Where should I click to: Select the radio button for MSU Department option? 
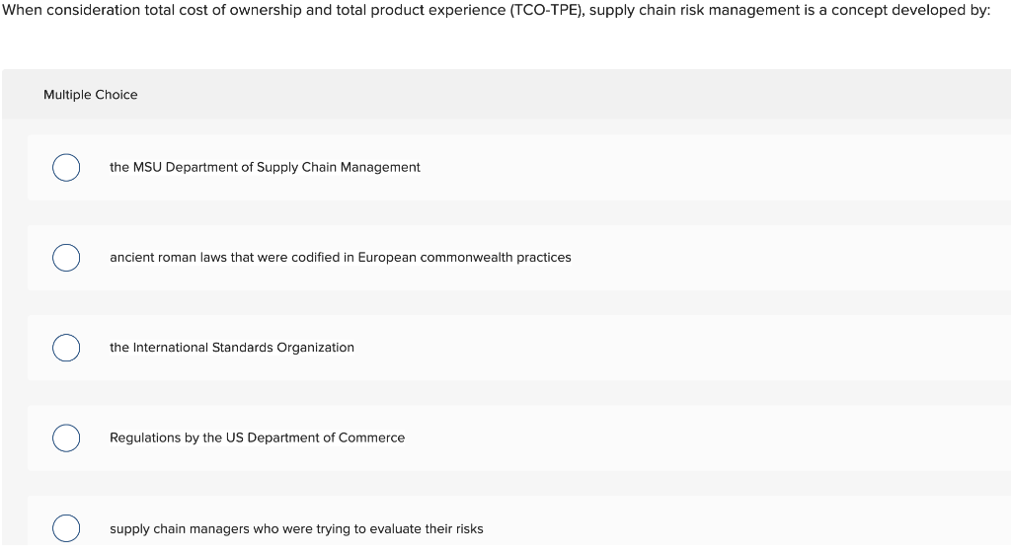point(66,168)
